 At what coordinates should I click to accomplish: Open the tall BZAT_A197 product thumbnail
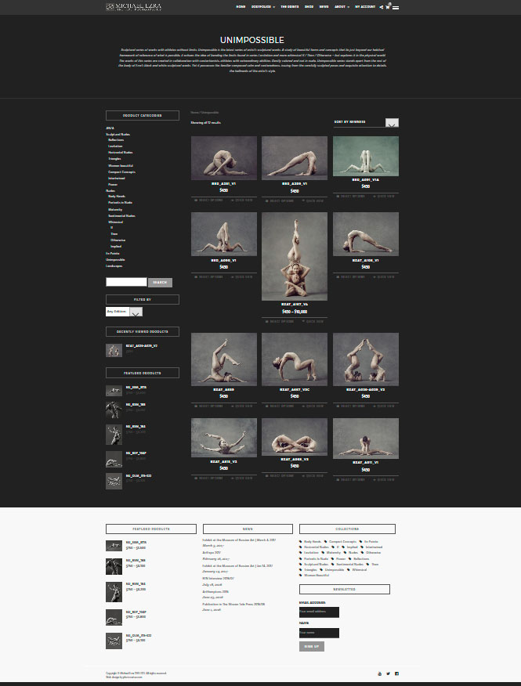click(x=295, y=256)
